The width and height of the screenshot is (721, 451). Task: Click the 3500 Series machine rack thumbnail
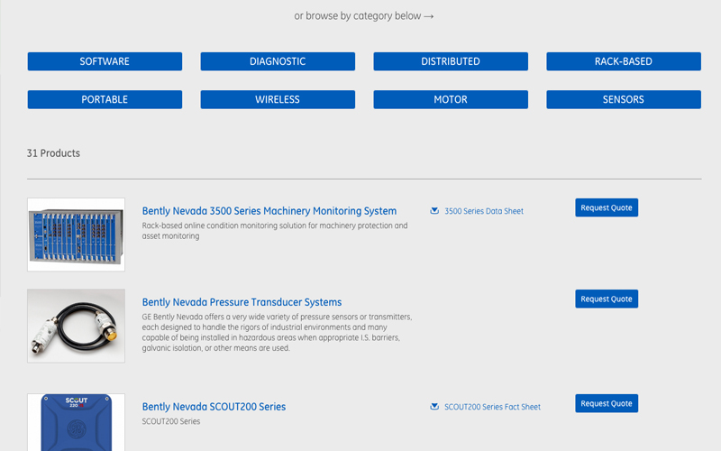[76, 235]
